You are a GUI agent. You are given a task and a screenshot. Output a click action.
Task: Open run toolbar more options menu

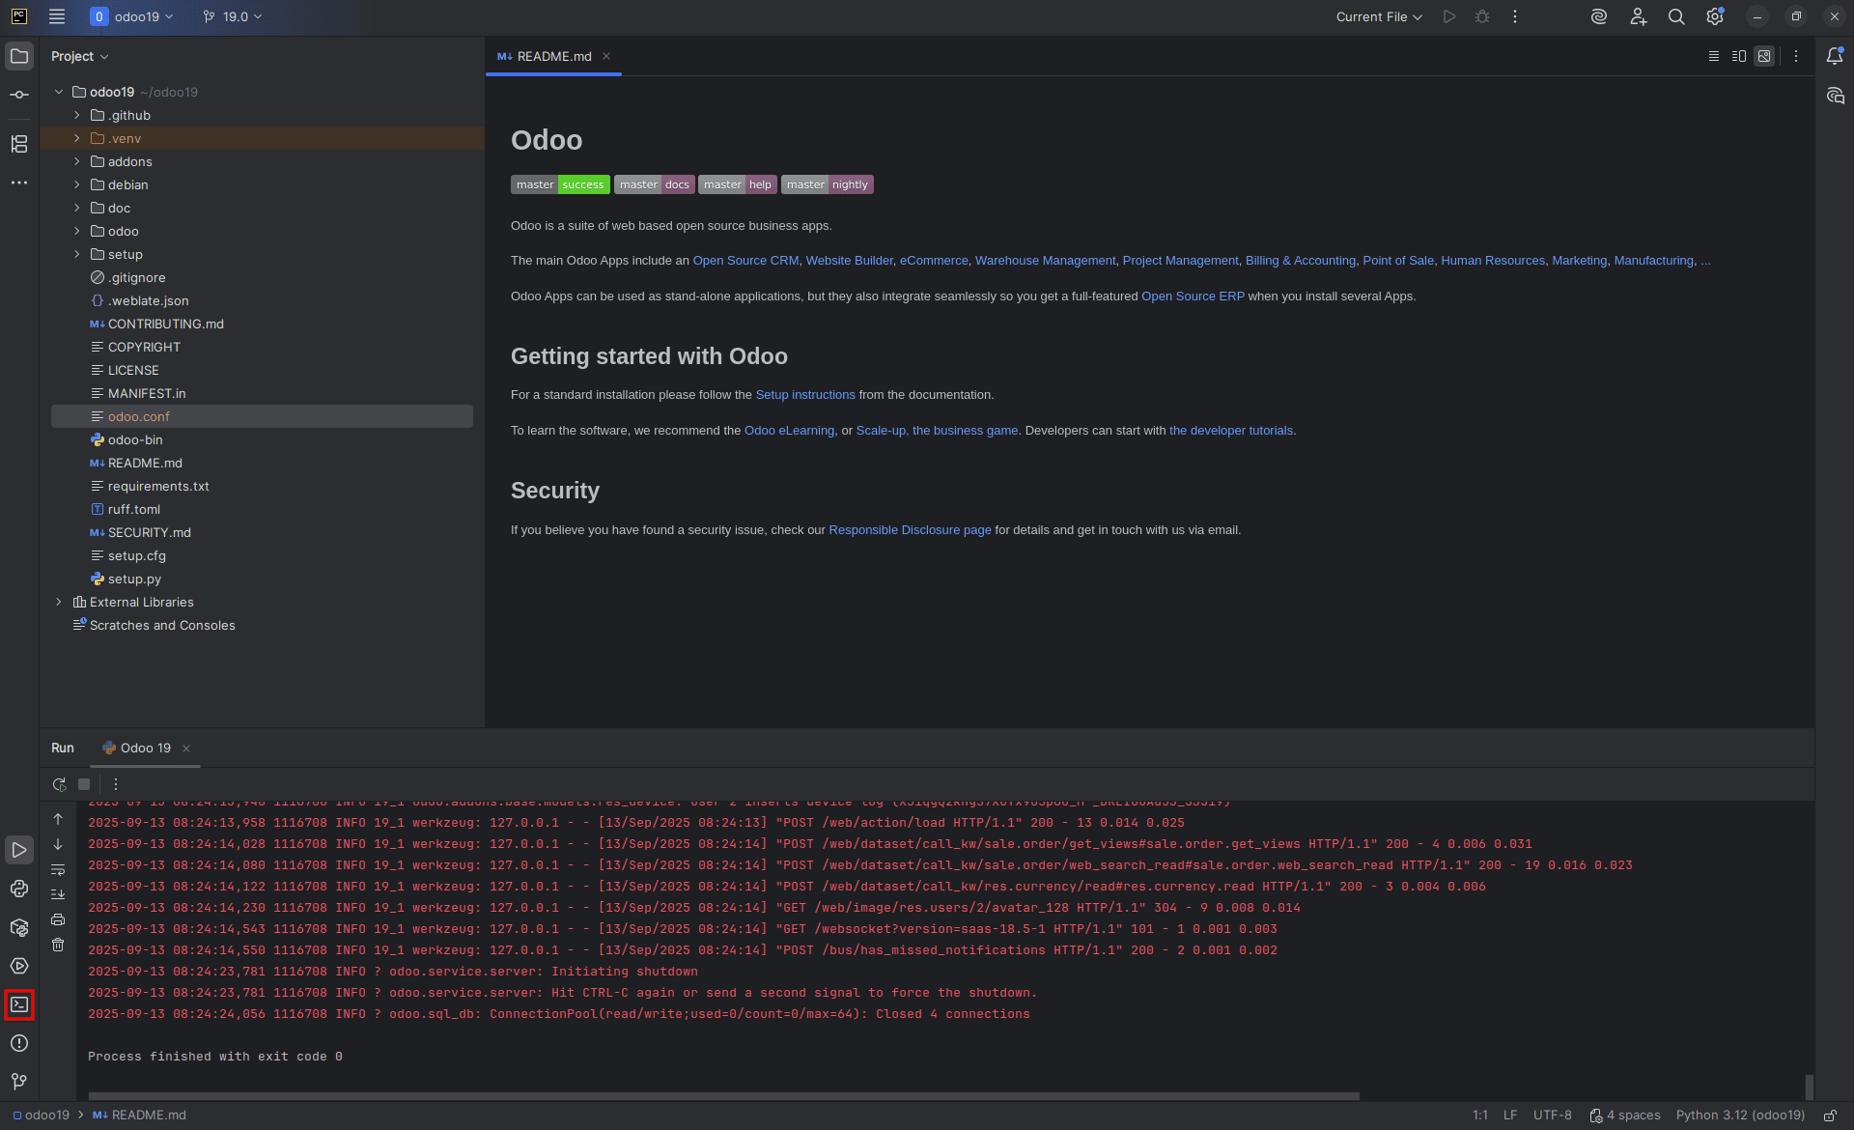click(x=116, y=784)
